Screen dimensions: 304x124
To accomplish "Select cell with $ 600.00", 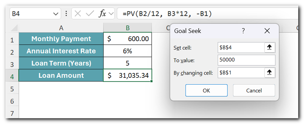I will (x=128, y=39).
